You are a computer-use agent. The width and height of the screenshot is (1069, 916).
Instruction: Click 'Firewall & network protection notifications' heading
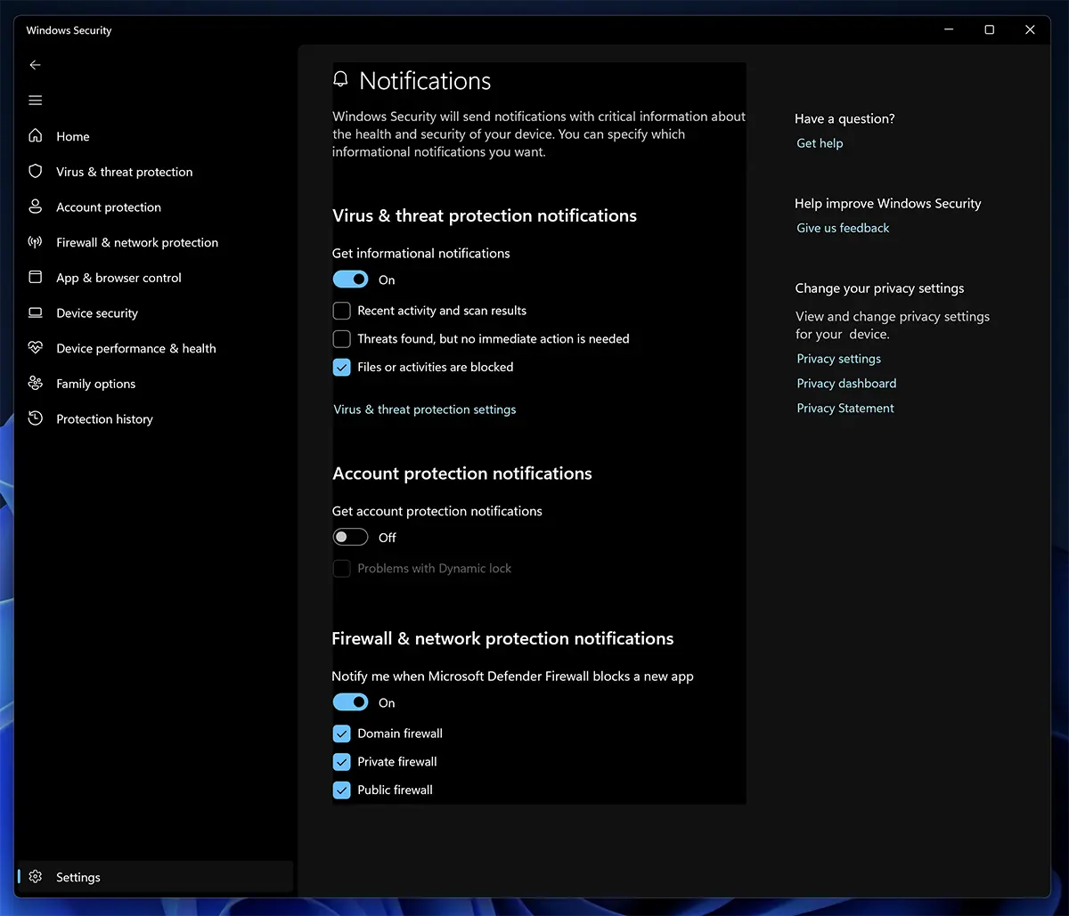pyautogui.click(x=502, y=638)
